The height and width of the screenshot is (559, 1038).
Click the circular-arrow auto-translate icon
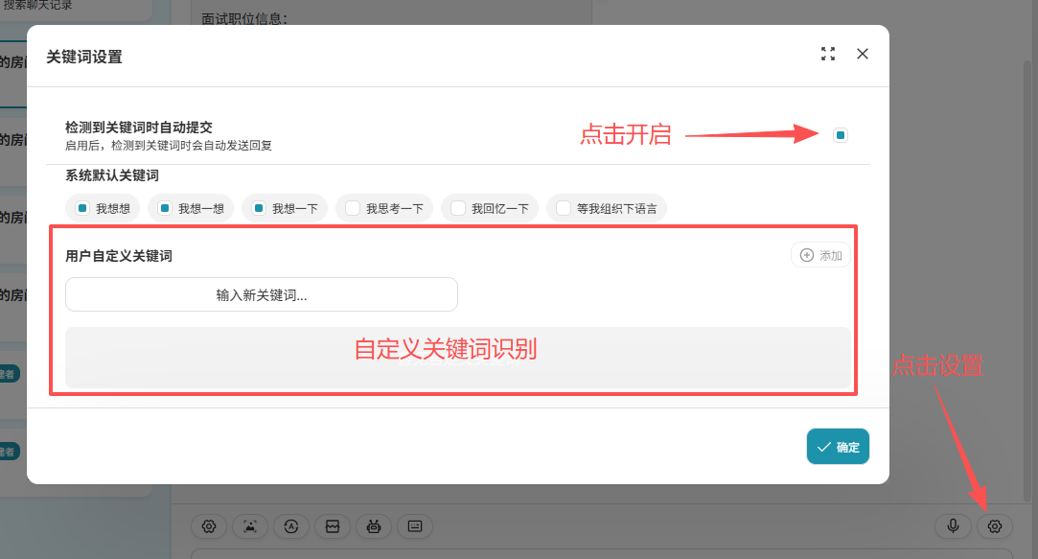291,526
